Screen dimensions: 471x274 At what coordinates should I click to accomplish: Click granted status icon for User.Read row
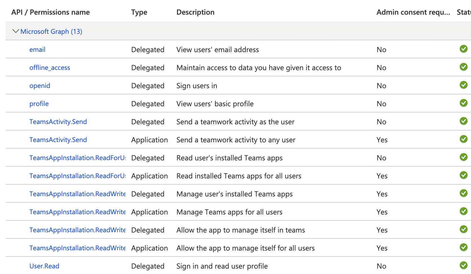click(x=463, y=265)
